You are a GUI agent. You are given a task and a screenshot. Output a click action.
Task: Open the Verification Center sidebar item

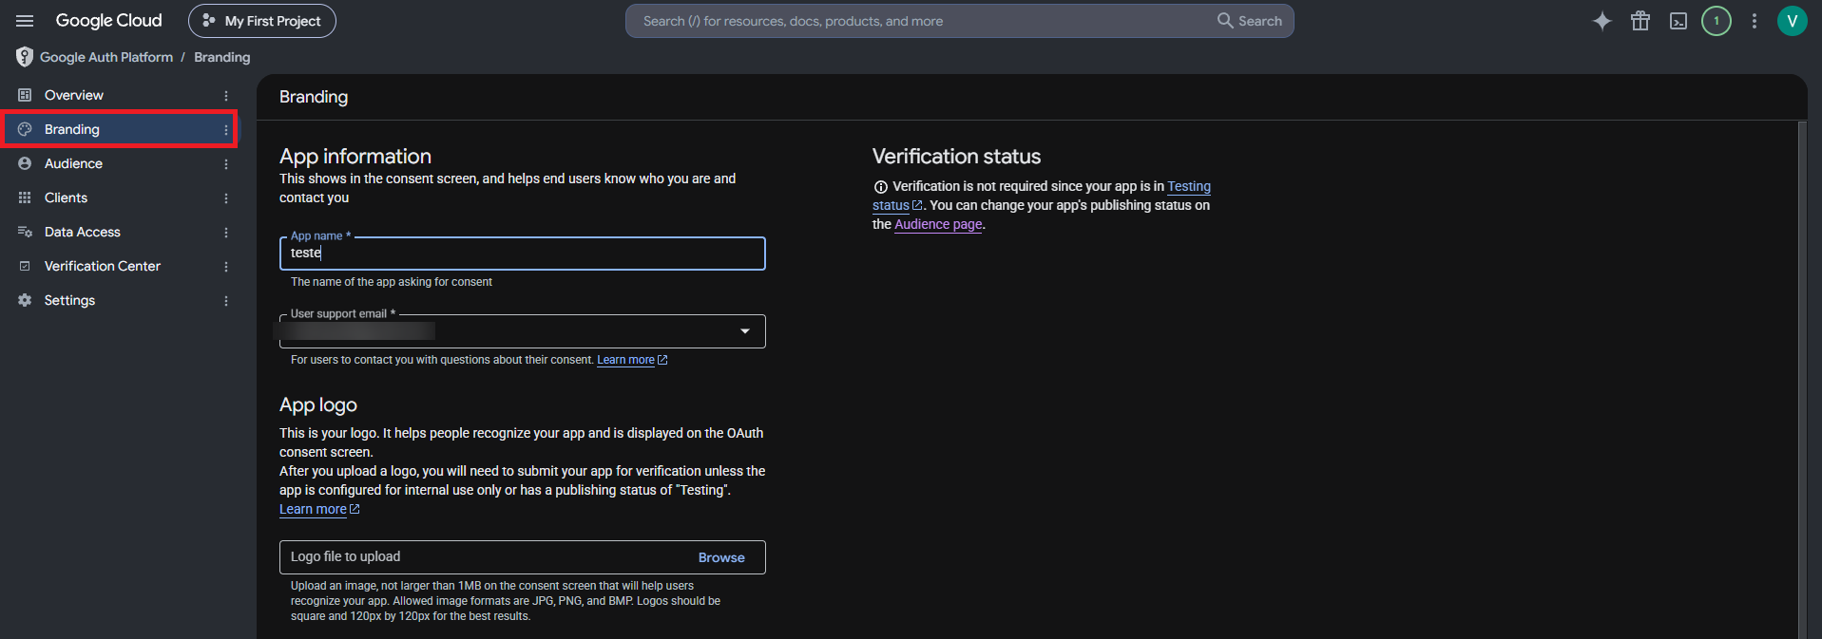tap(120, 266)
